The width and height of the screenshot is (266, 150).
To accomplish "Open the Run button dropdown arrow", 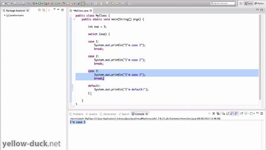I will pyautogui.click(x=42, y=3).
